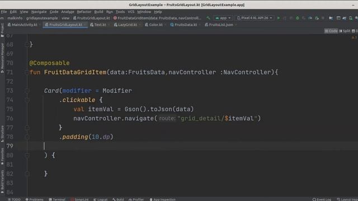Screen dimensions: 358x201
Task: Open the Build Variants sidebar tab
Action: [x=2, y=181]
